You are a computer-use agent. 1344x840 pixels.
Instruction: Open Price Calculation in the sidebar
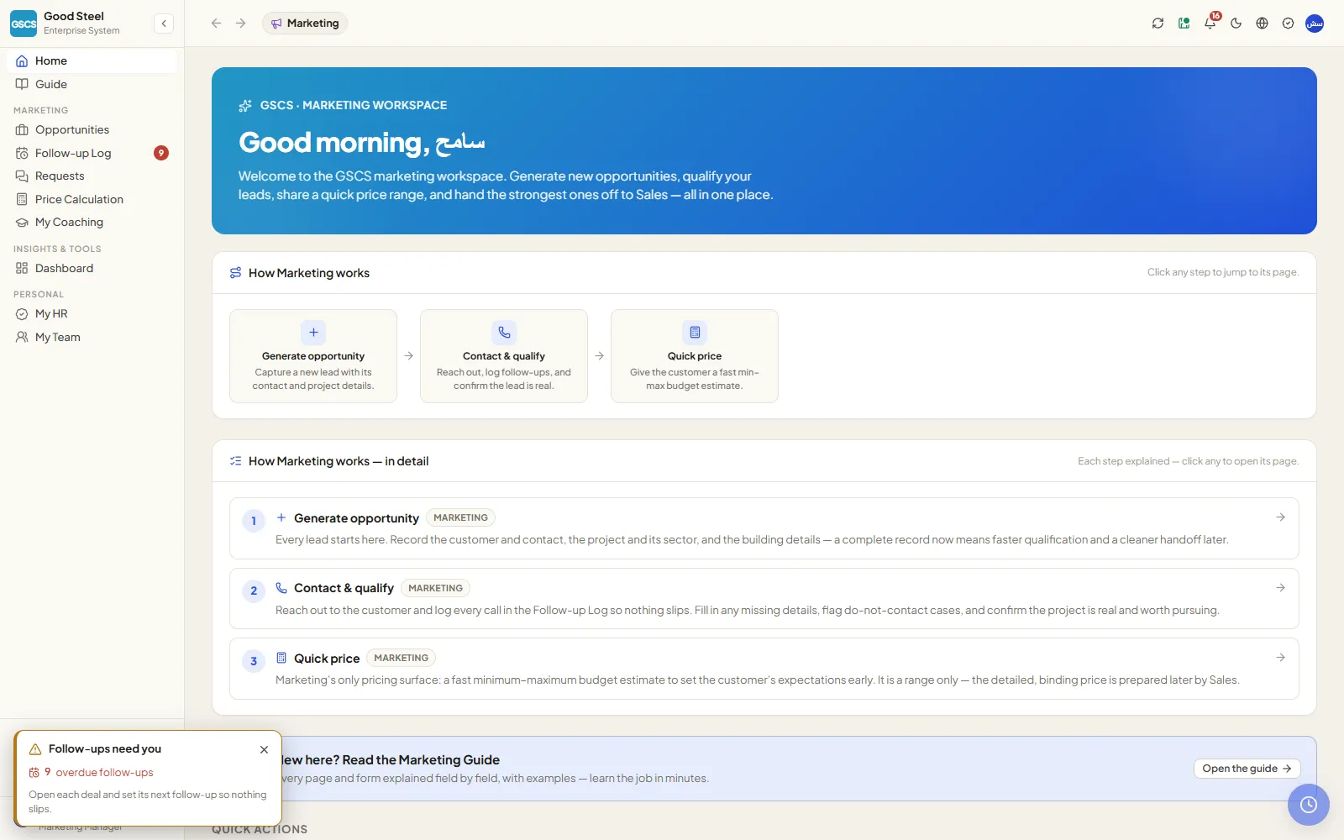[92, 199]
